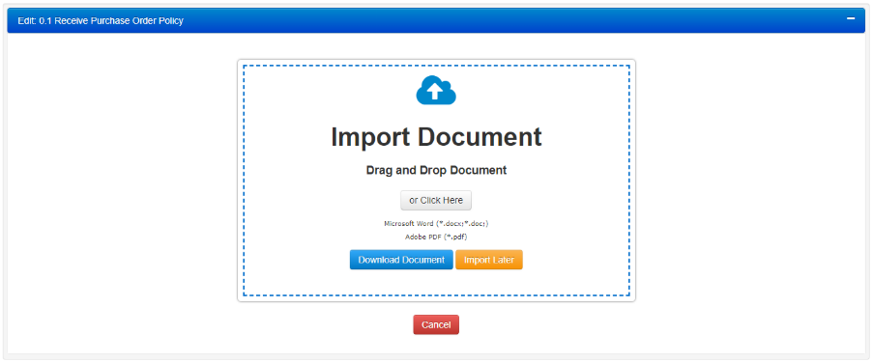This screenshot has height=363, width=873.
Task: Click the blue panel header bar
Action: [x=436, y=20]
